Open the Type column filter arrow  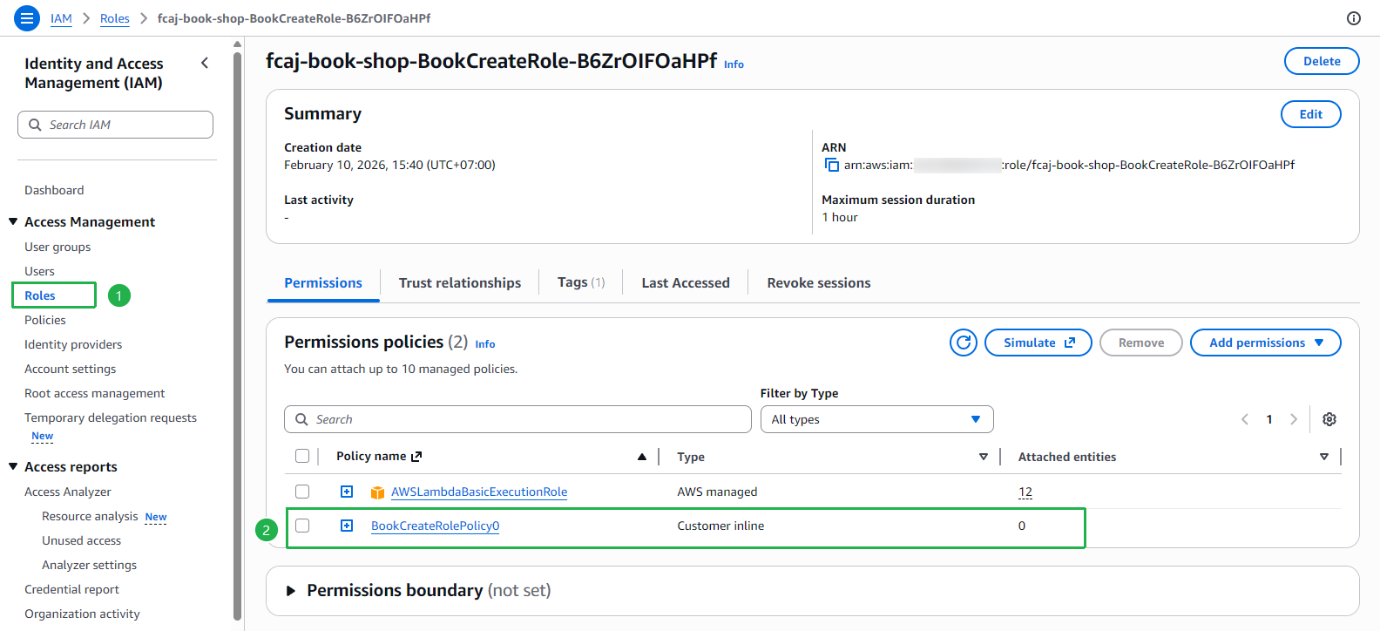(984, 457)
